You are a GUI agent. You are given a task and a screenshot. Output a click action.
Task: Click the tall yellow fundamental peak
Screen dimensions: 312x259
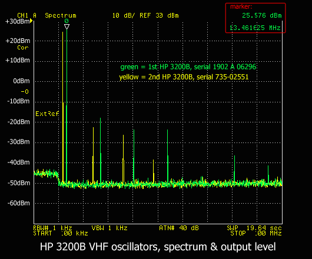(x=63, y=107)
